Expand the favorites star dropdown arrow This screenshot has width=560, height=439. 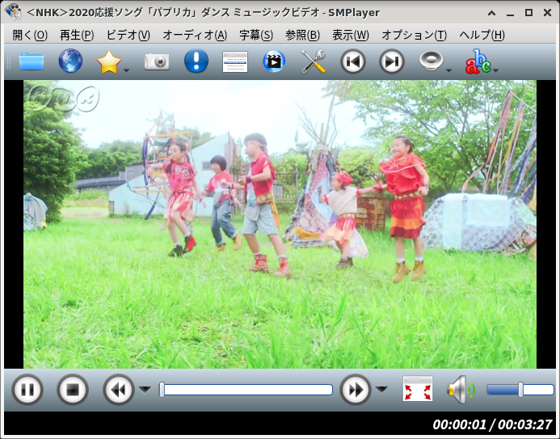(x=126, y=70)
